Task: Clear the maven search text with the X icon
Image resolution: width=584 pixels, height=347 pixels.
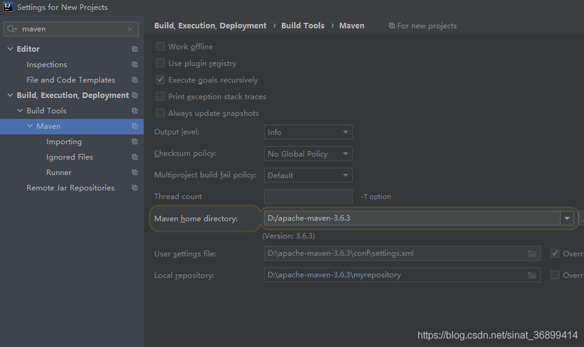Action: (130, 29)
